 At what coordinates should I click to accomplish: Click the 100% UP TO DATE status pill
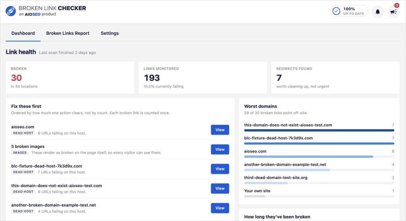click(x=349, y=11)
